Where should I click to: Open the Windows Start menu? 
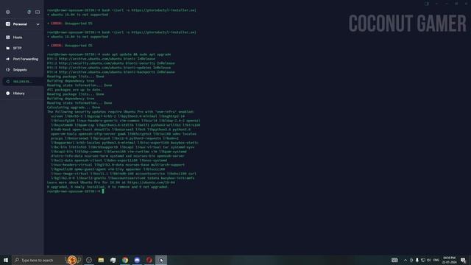pos(6,260)
